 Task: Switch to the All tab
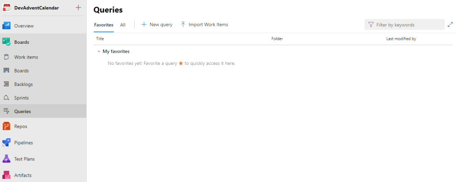click(123, 25)
